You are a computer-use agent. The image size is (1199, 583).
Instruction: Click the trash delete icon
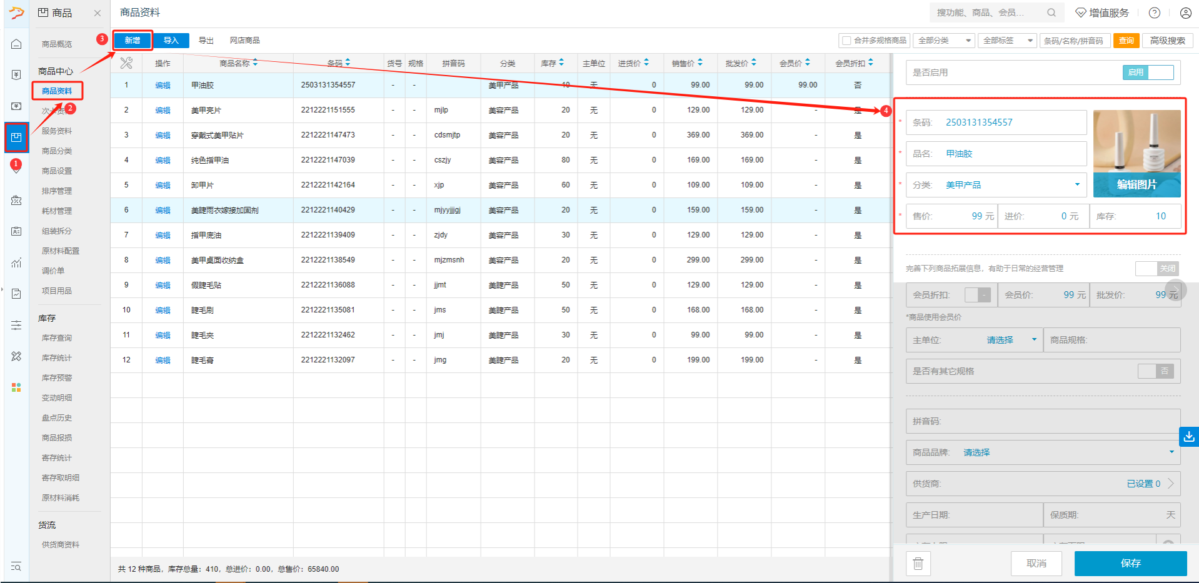tap(918, 564)
